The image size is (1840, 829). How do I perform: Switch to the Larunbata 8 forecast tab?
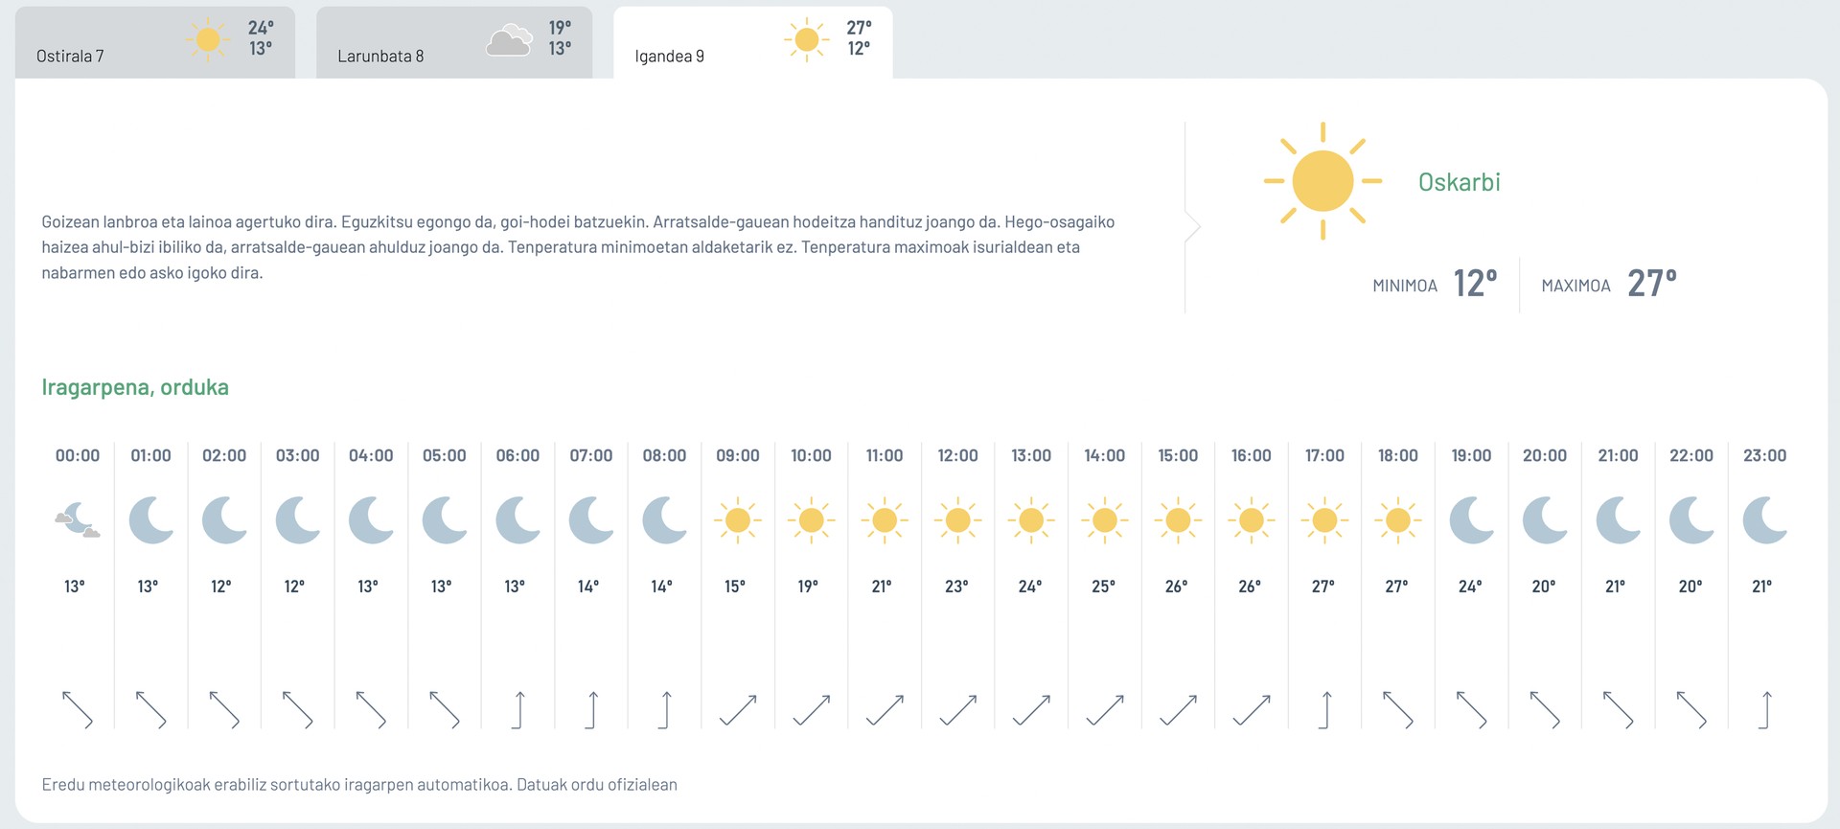point(454,42)
